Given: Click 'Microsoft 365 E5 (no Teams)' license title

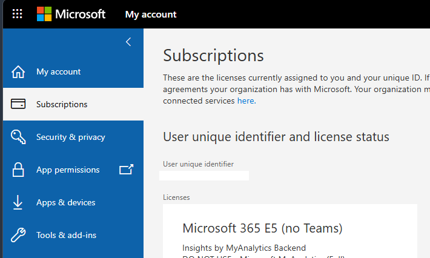Looking at the screenshot, I should pos(262,228).
